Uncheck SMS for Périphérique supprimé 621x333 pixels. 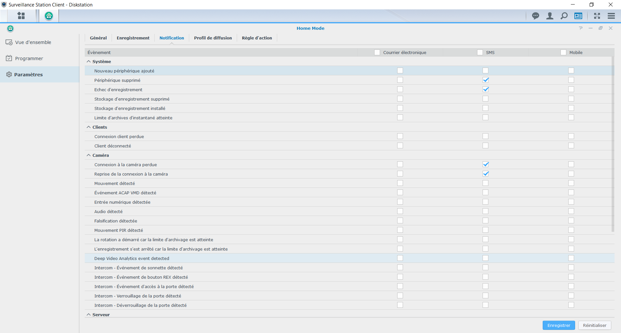click(x=485, y=80)
